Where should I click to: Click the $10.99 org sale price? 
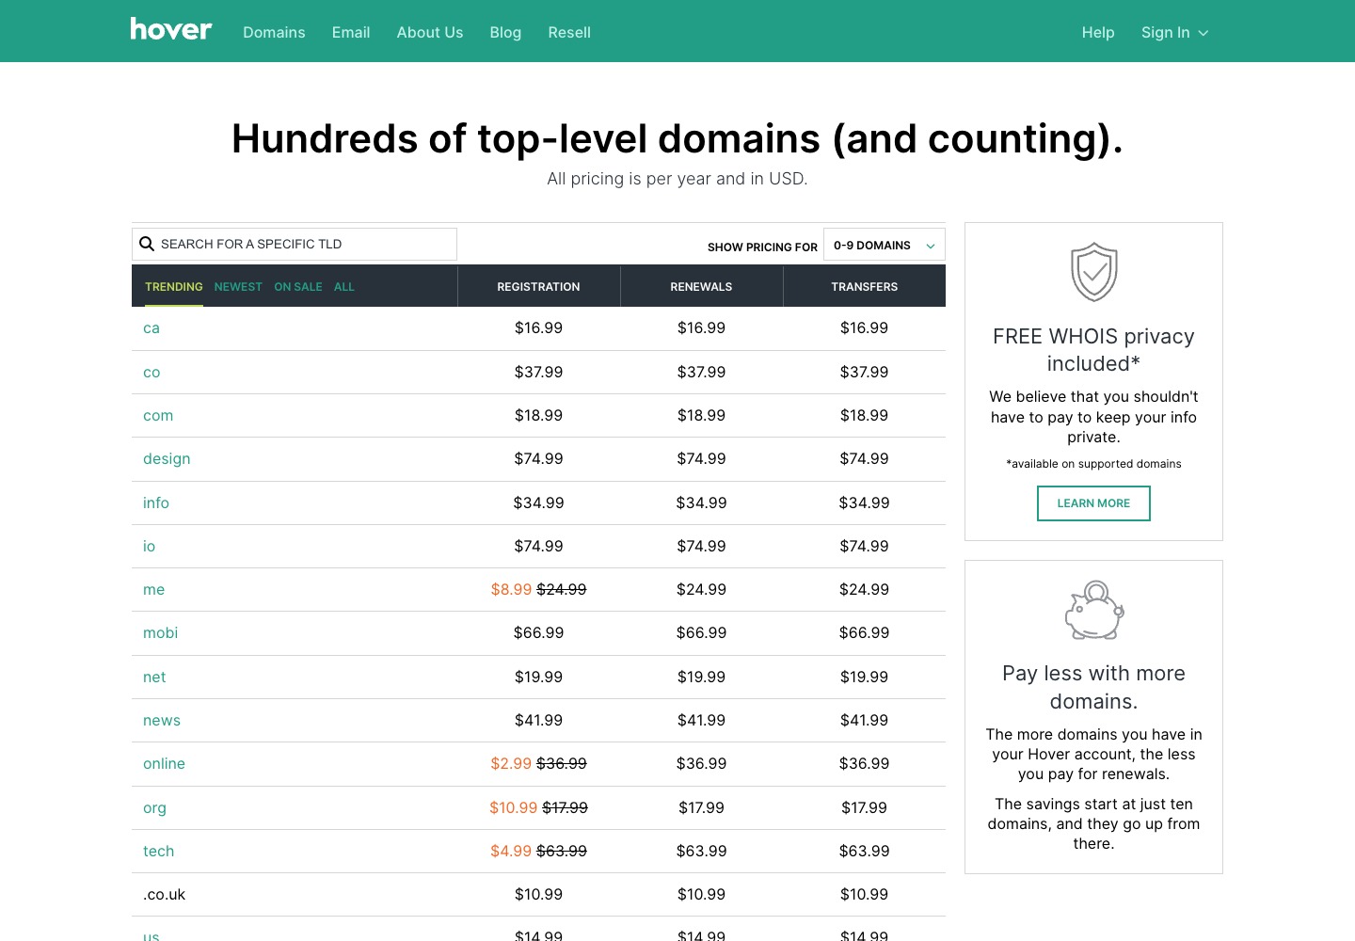(x=513, y=808)
